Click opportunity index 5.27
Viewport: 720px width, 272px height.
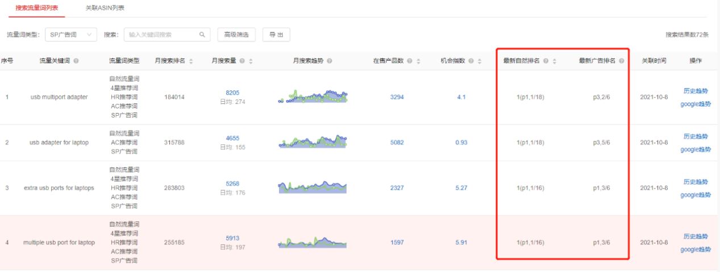click(x=461, y=188)
